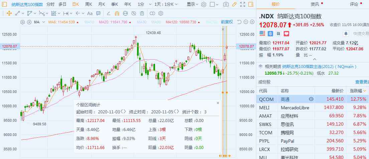The width and height of the screenshot is (369, 159).
Task: Click 前复权 adjustment link
Action: tap(227, 22)
